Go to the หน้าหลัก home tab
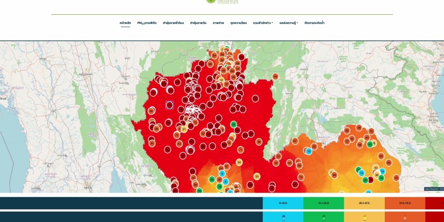The image size is (444, 222). 125,23
